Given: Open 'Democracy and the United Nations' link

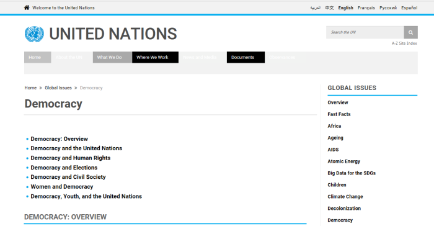Looking at the screenshot, I should [x=76, y=148].
